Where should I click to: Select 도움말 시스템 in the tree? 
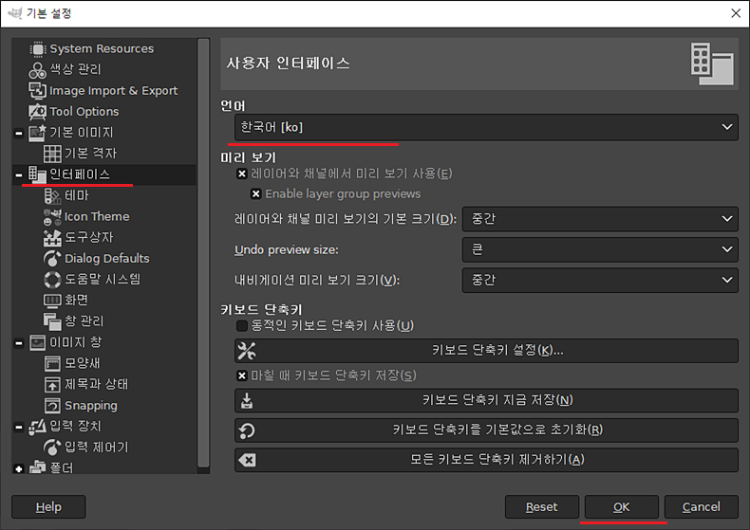[x=103, y=280]
